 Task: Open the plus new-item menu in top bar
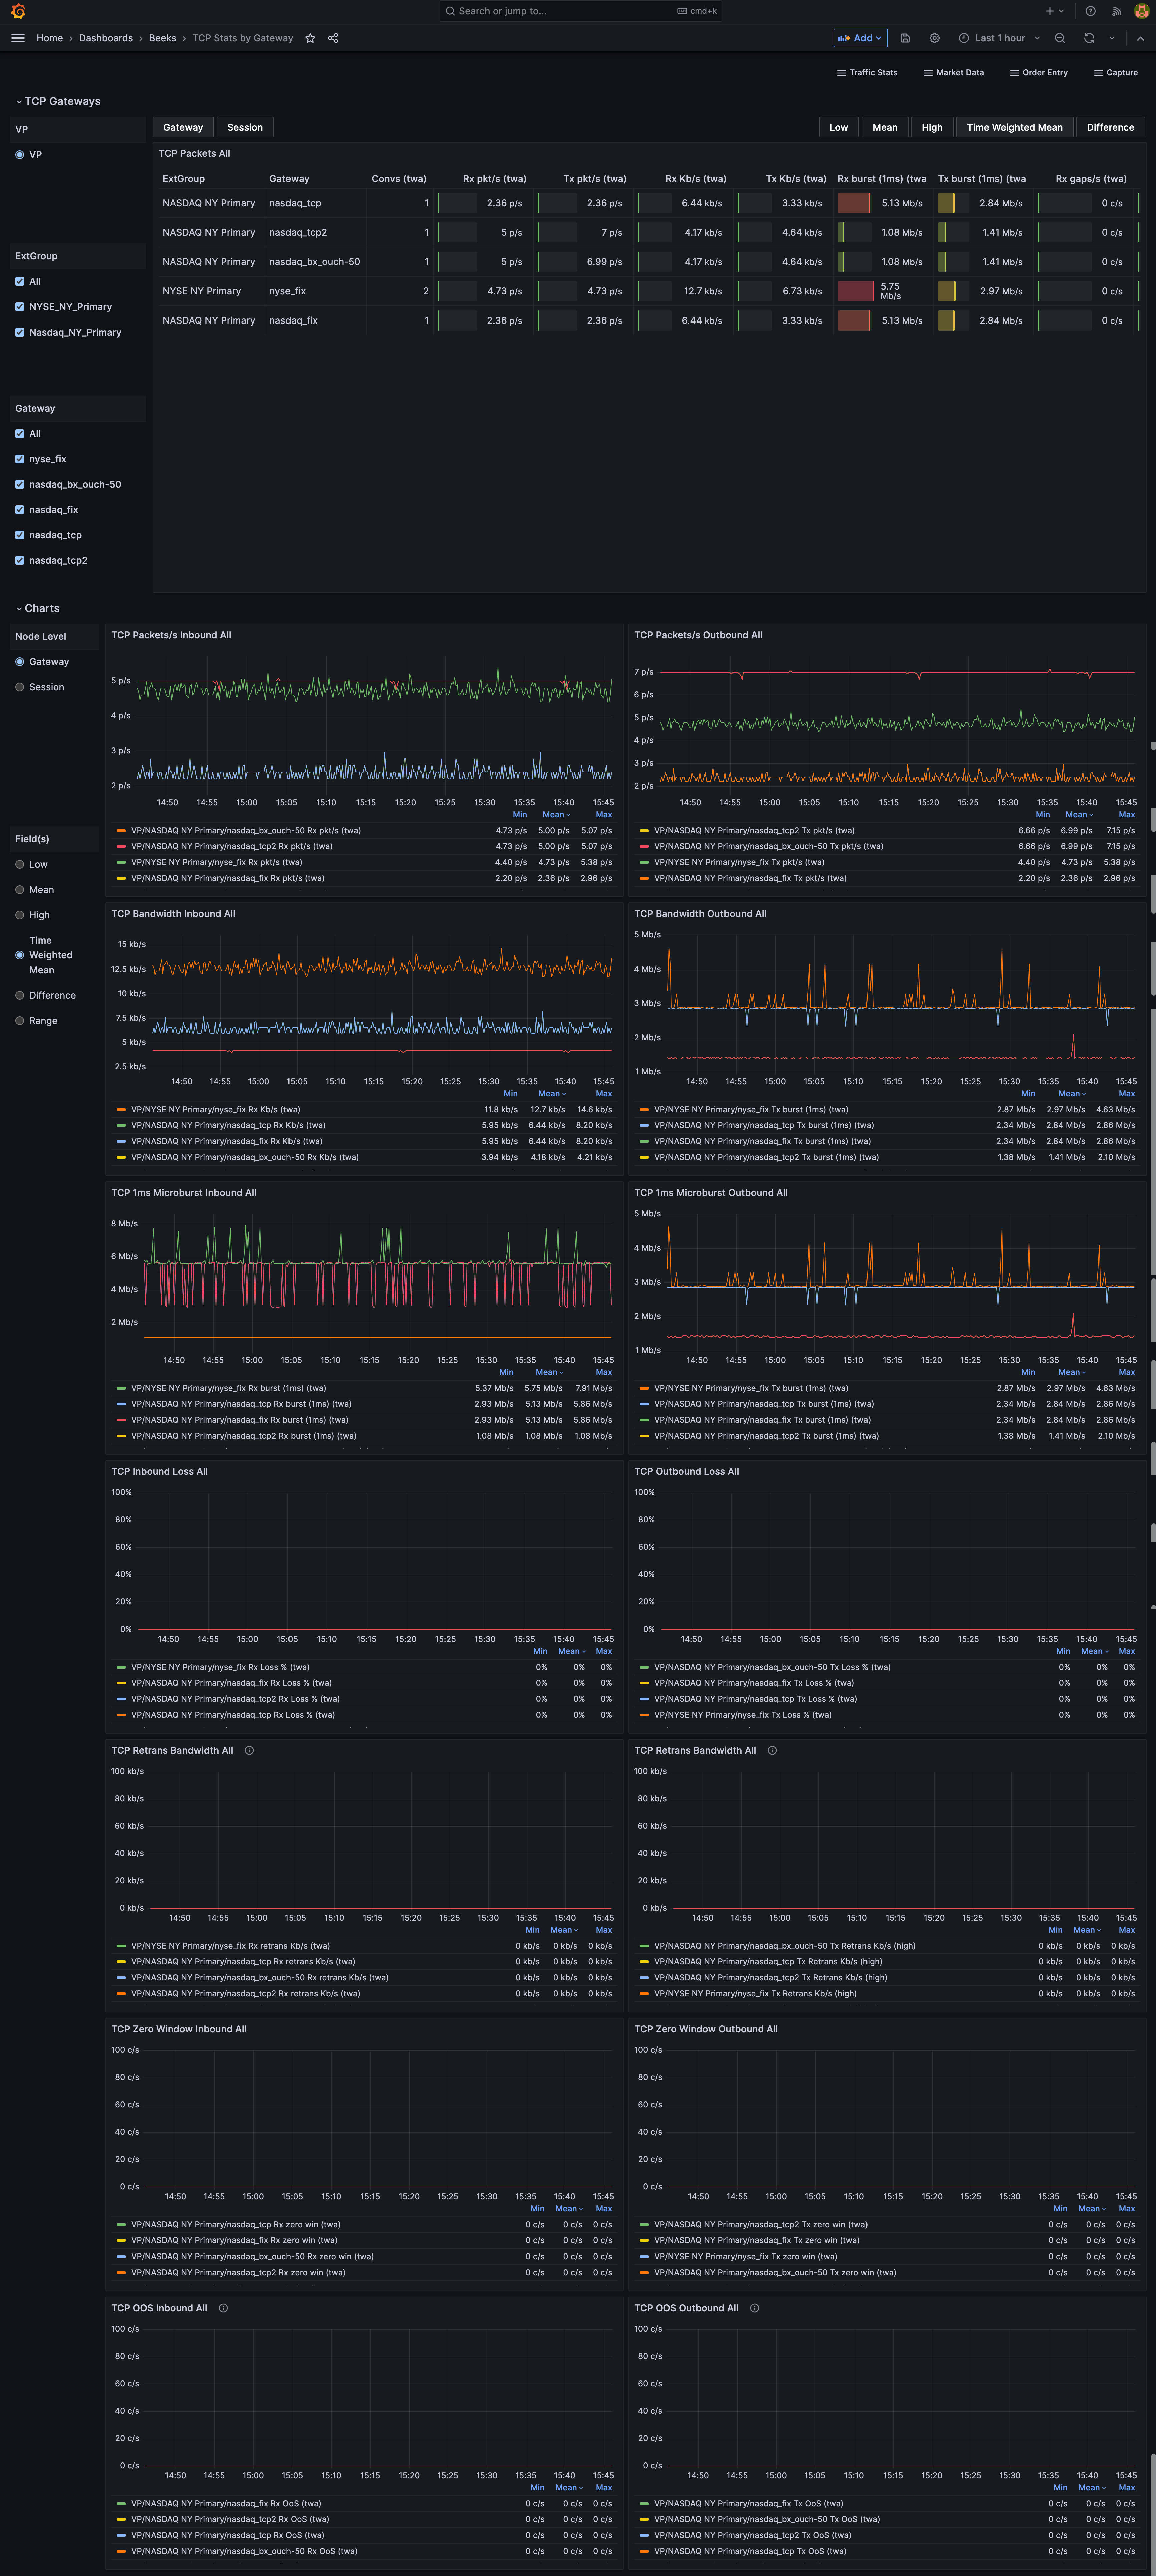pos(1054,11)
